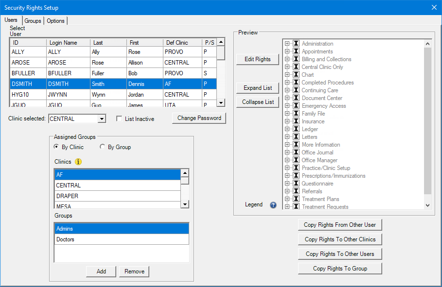Open the Options tab
442x287 pixels.
click(55, 21)
